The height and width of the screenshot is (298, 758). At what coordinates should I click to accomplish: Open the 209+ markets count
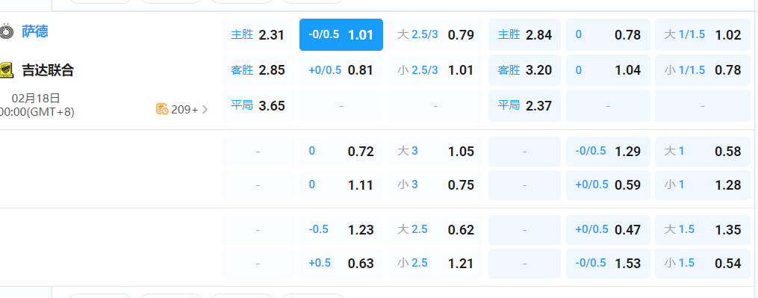tap(184, 109)
